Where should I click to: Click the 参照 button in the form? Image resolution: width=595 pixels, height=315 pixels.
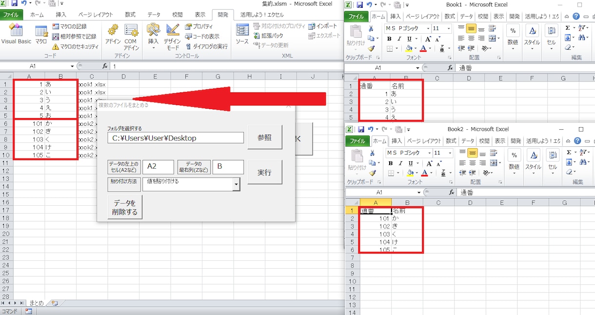[x=265, y=138]
